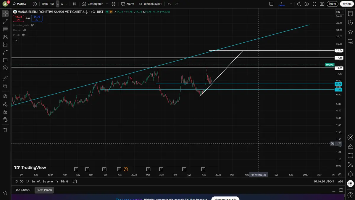
Task: Click the 14,78 AL buy button
Action: click(x=37, y=18)
